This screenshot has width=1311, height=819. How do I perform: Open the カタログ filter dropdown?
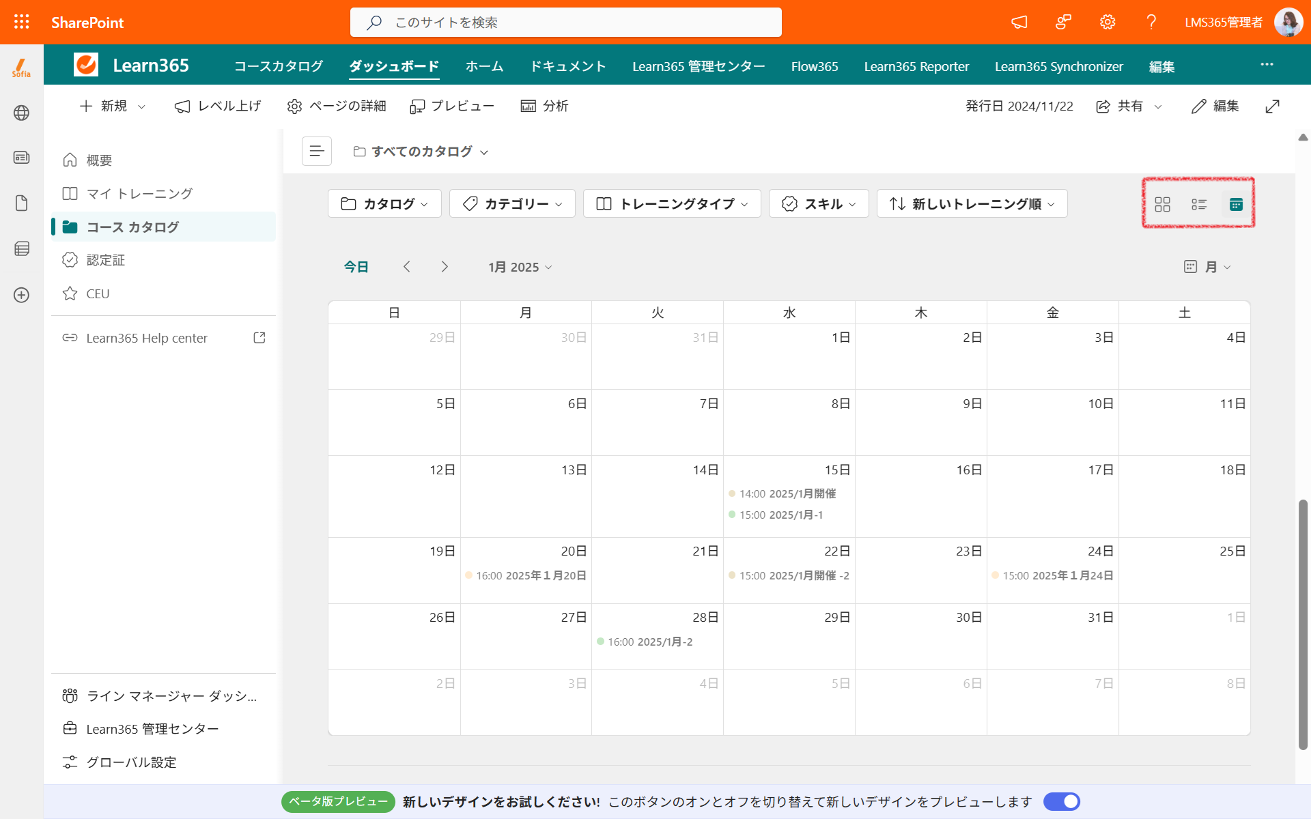[384, 203]
